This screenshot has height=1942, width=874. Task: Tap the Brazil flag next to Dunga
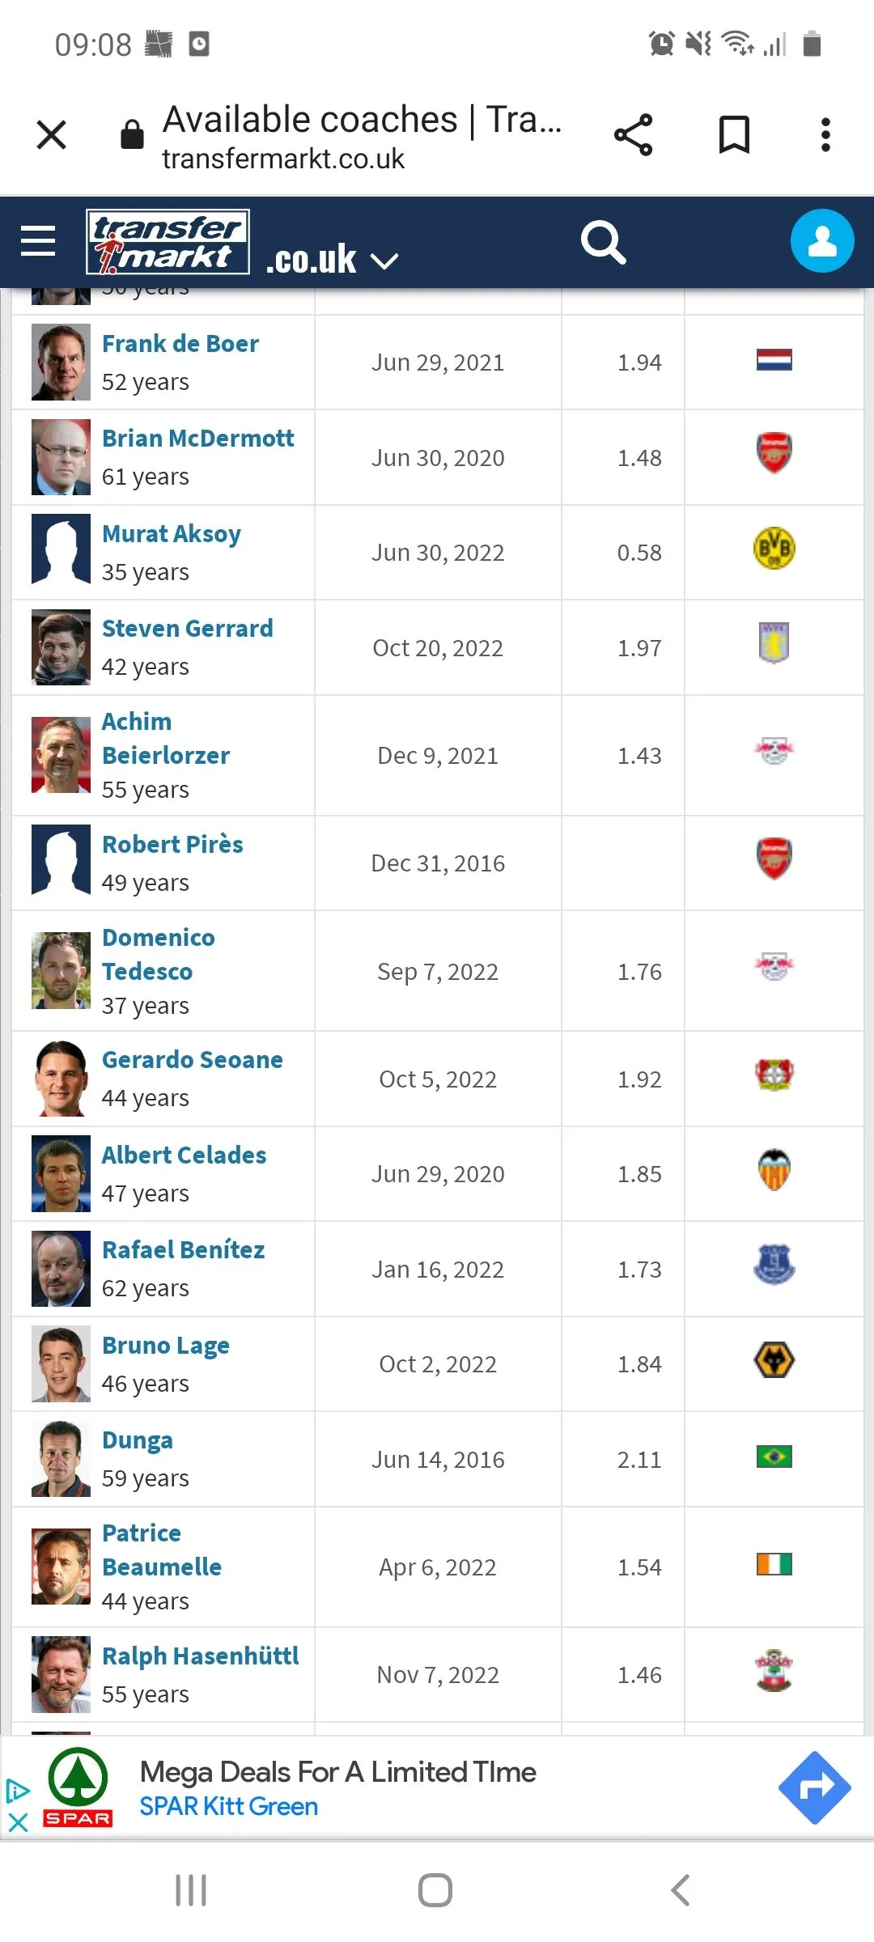(774, 1456)
